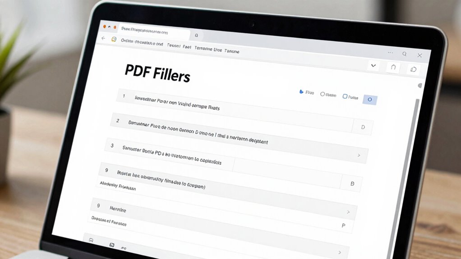This screenshot has width=461, height=259.
Task: Open list item 1 in PDF Fillers
Action: click(177, 102)
